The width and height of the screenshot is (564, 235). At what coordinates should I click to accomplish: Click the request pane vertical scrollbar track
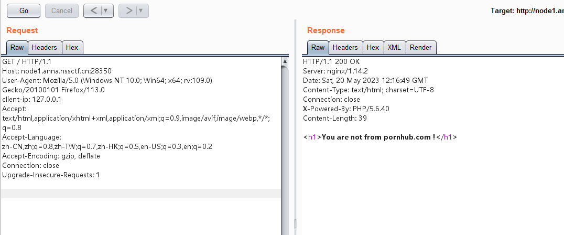point(285,157)
